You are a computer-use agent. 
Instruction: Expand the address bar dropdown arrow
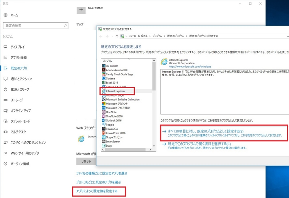288,36
